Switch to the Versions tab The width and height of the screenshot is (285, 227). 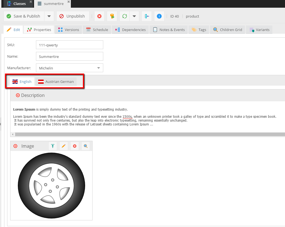(x=69, y=30)
